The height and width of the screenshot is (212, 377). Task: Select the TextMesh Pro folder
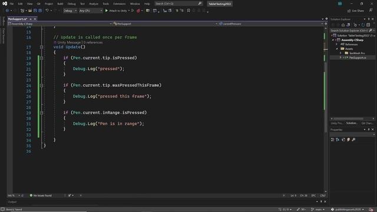(355, 53)
